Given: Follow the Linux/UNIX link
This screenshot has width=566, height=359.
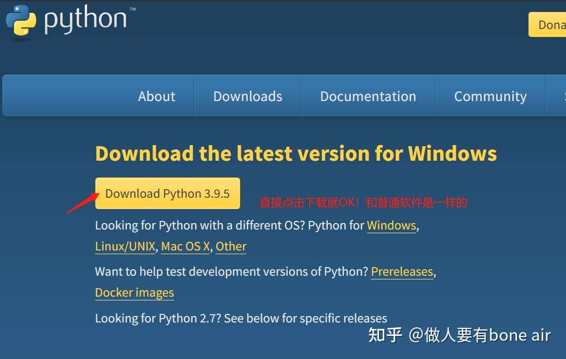Looking at the screenshot, I should (x=125, y=247).
